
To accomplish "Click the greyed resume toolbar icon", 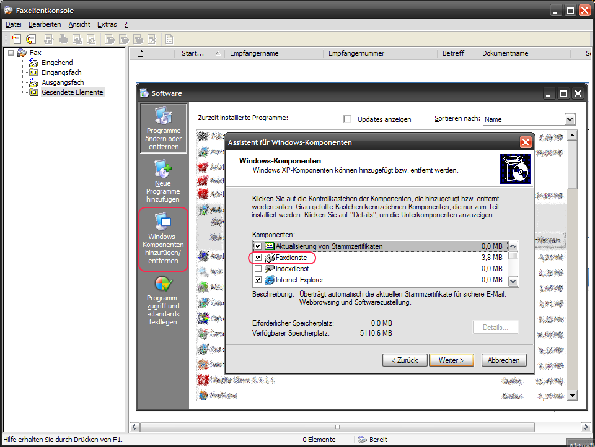I will click(124, 39).
